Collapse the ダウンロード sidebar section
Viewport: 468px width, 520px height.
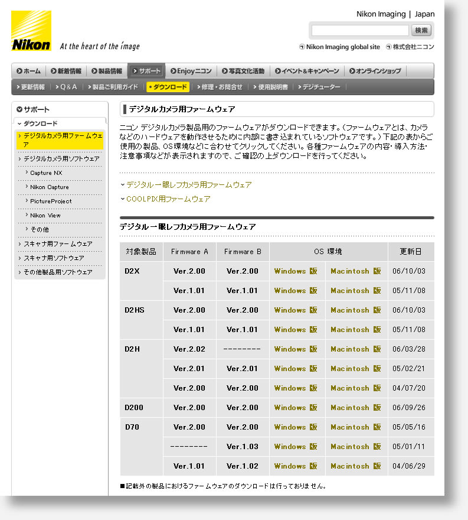[x=37, y=123]
